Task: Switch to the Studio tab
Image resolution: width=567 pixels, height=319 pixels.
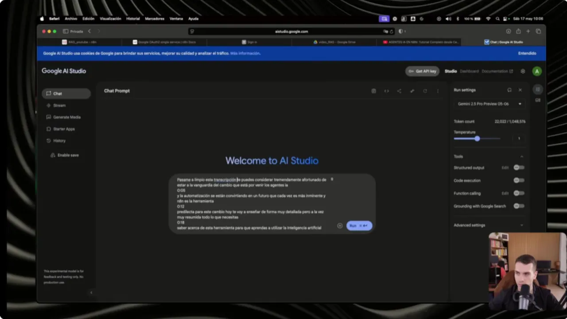Action: 450,71
